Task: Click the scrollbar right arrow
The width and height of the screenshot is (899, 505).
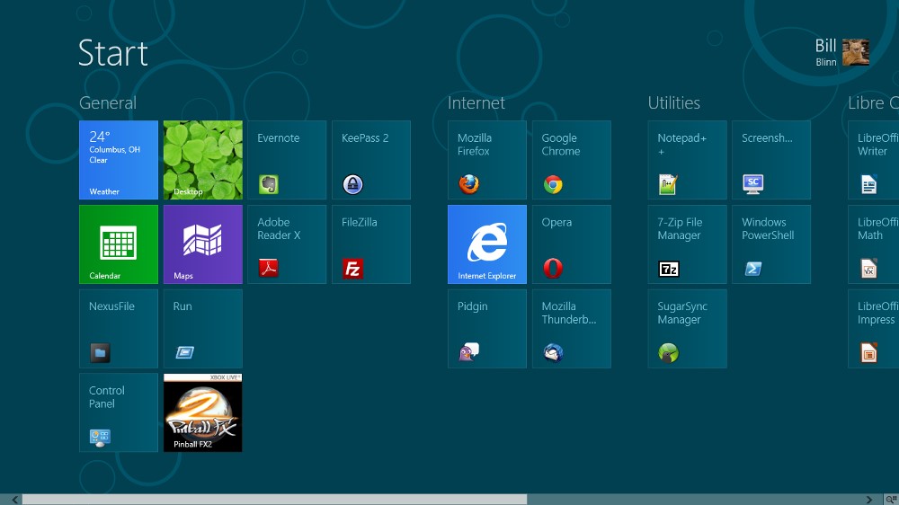Action: click(x=869, y=500)
